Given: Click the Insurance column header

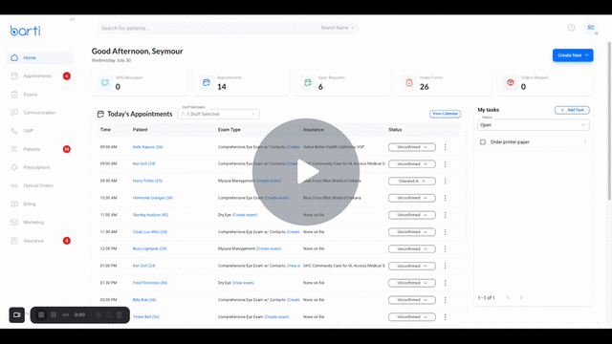Looking at the screenshot, I should coord(313,130).
